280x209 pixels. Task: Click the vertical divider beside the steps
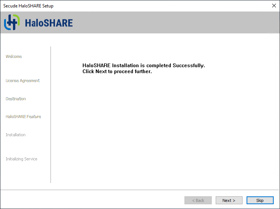coord(51,114)
